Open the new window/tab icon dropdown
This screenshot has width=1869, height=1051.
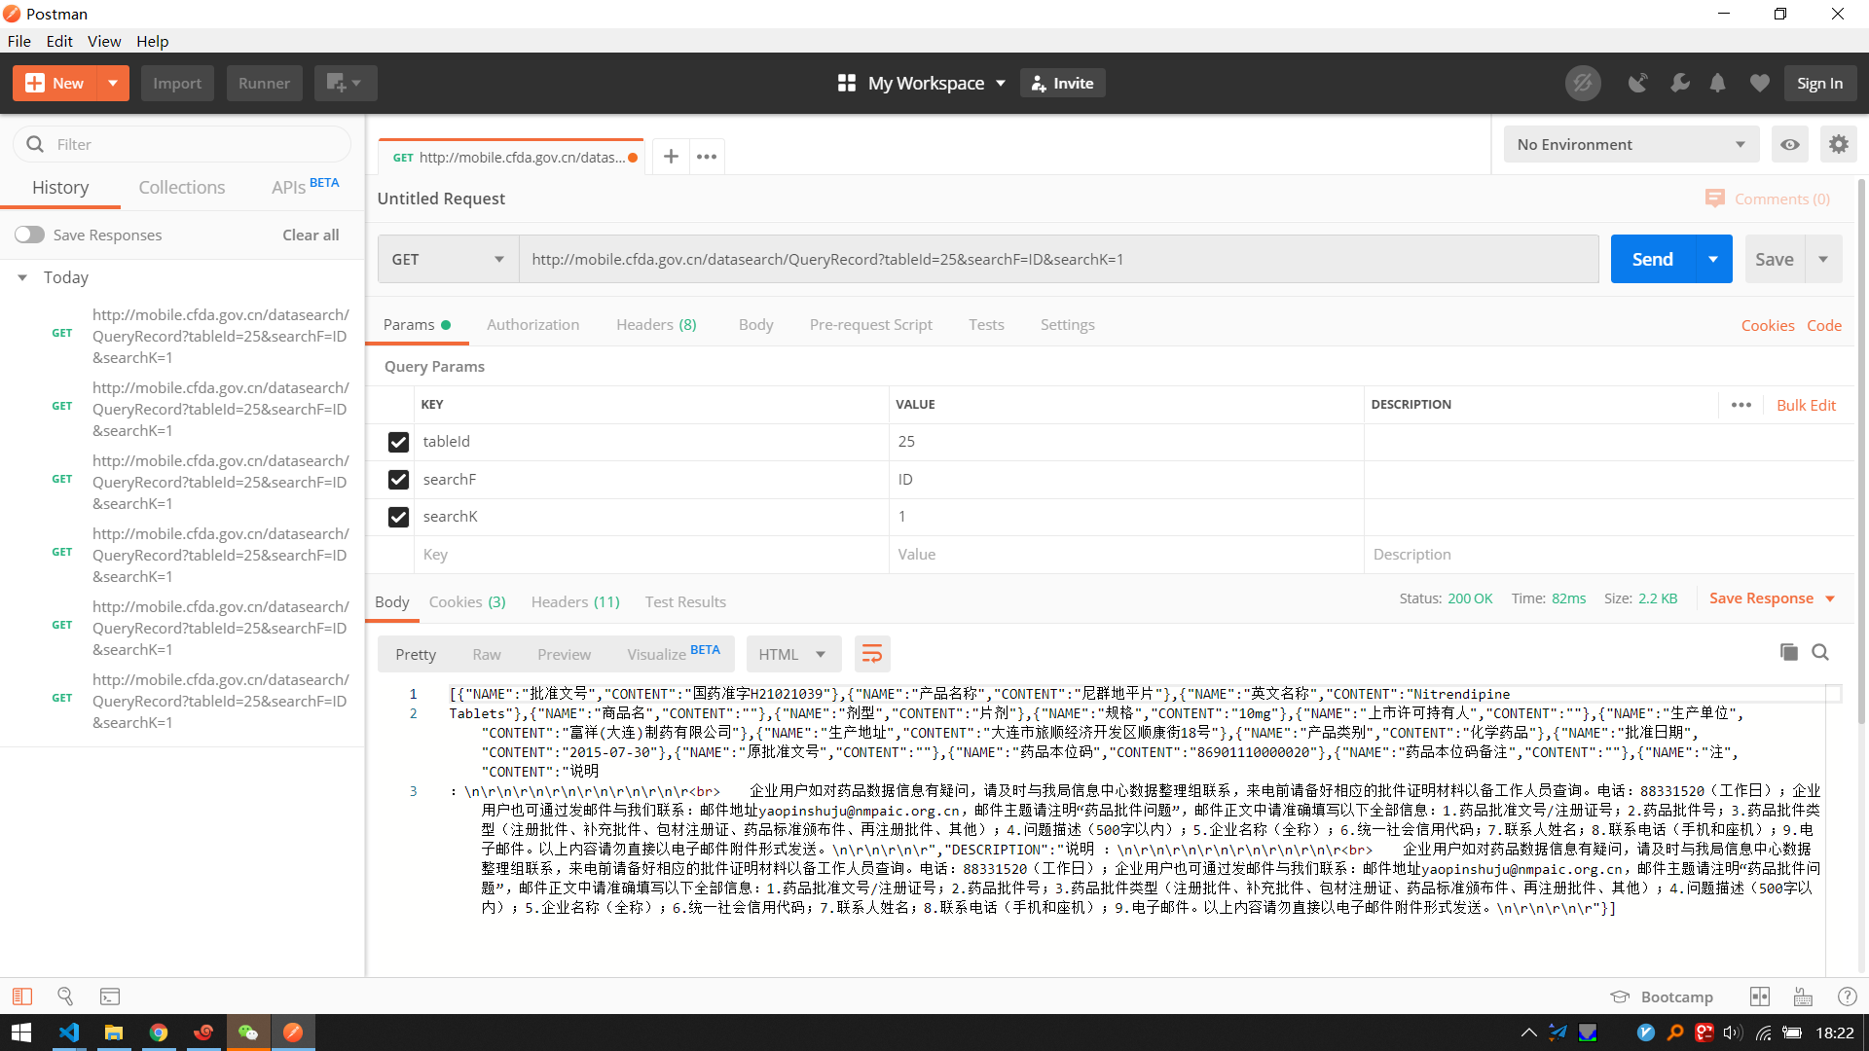tap(345, 83)
